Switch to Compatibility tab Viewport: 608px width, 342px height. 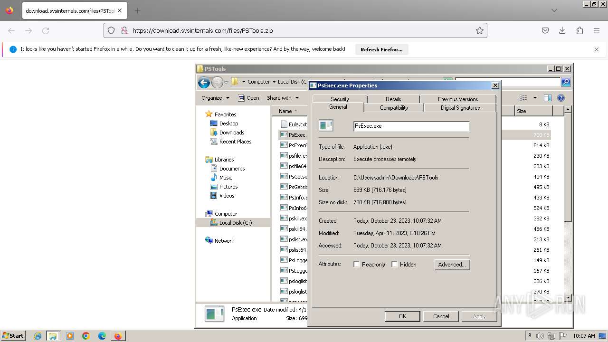point(394,108)
